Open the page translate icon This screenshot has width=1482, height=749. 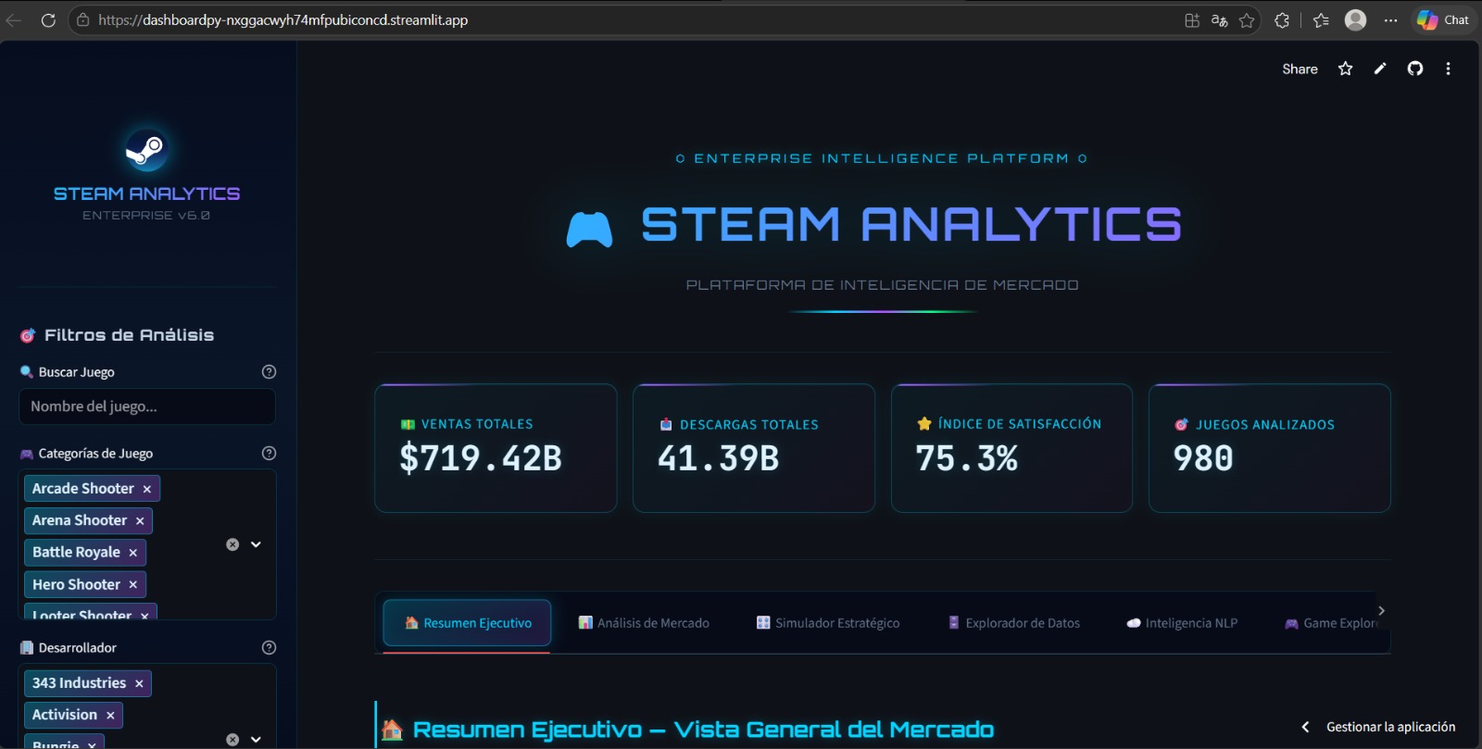click(1220, 20)
